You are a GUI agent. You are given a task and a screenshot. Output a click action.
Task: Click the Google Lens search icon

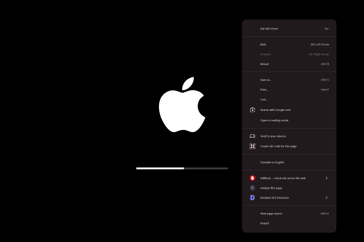point(252,110)
